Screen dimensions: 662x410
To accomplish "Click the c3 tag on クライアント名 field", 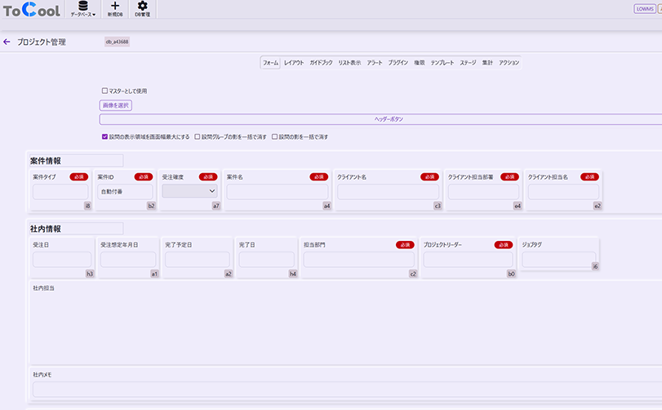I will tap(438, 206).
